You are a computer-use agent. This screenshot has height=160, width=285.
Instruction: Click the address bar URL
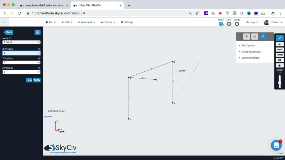tap(58, 13)
